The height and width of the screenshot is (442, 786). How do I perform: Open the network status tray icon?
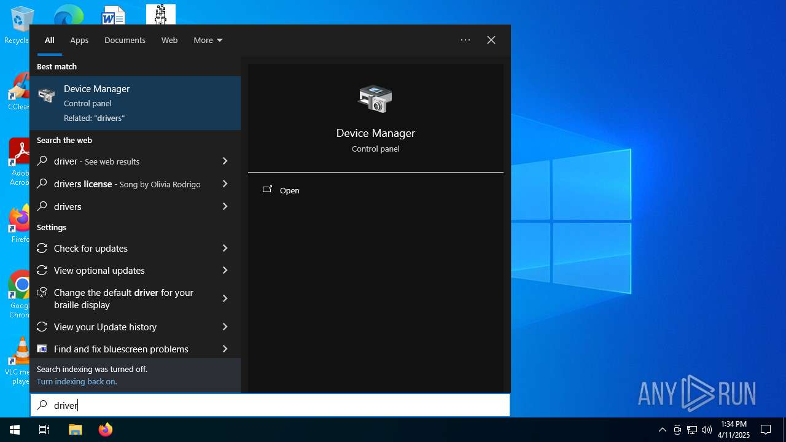(692, 430)
